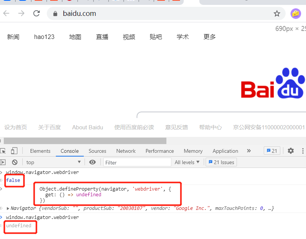Click the About Baidu footer link
The image size is (306, 239).
coord(88,127)
